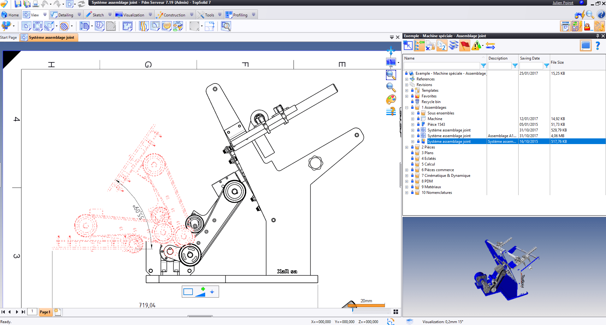The width and height of the screenshot is (606, 325).
Task: Open help with the blue question mark in project panel
Action: tap(598, 46)
